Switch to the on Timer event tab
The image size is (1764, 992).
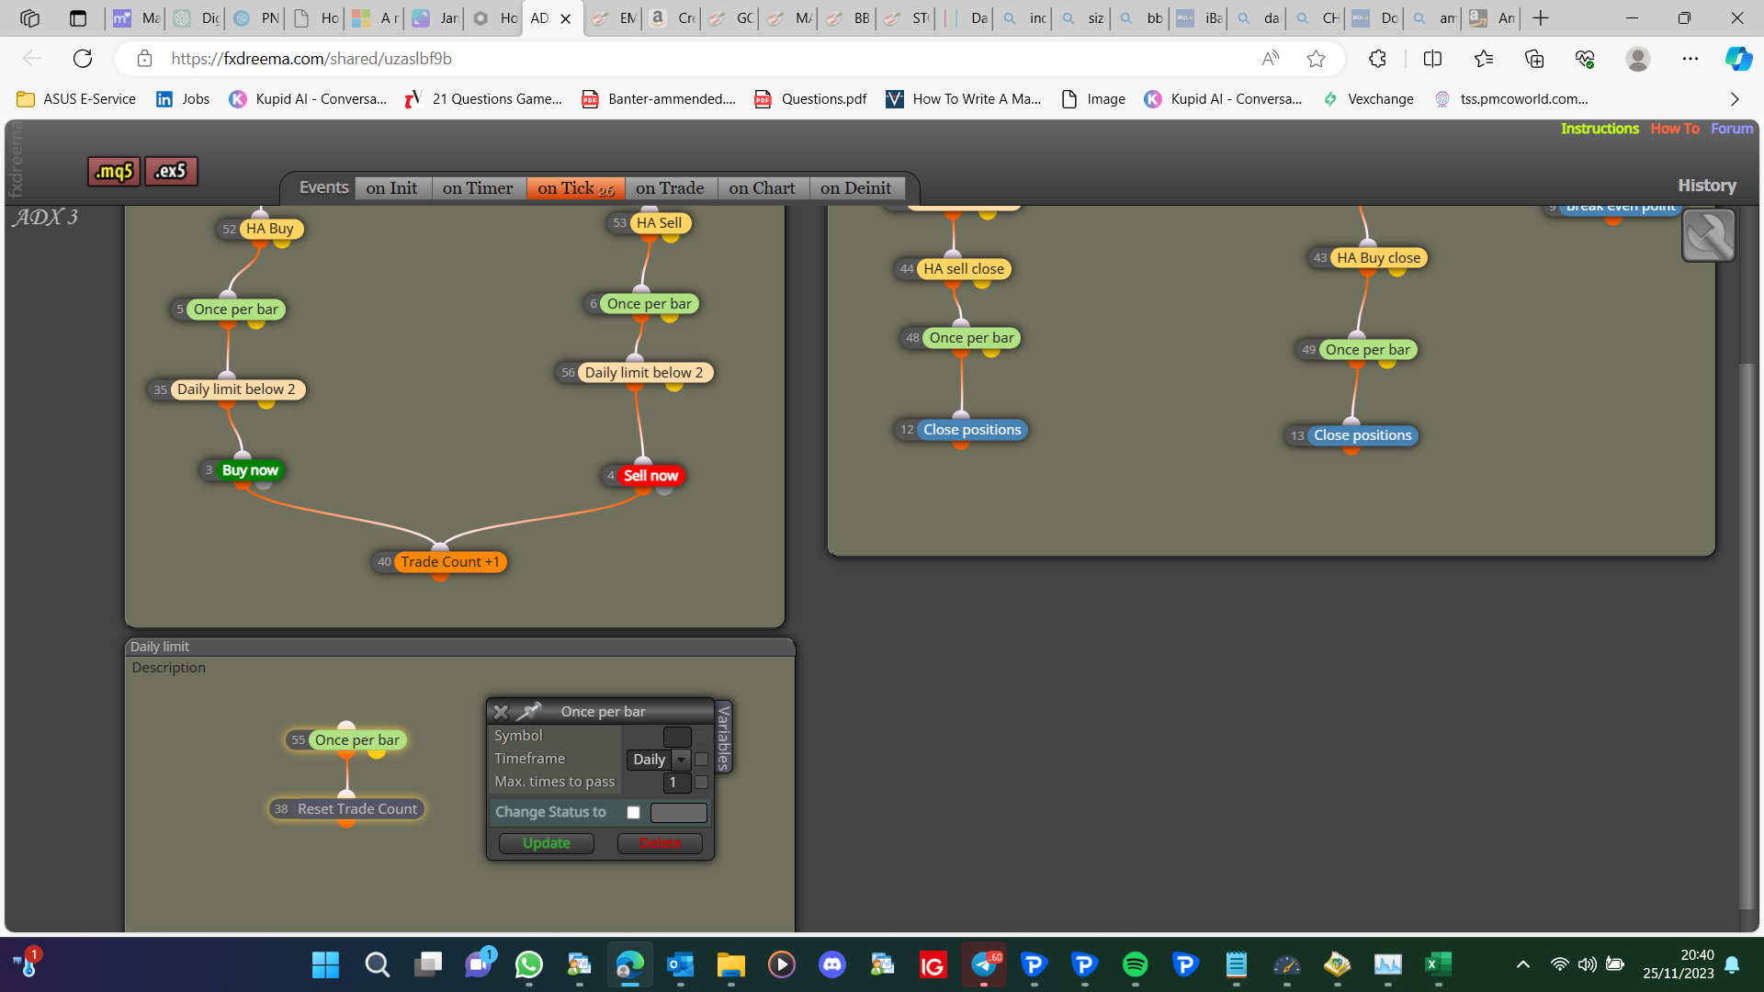pyautogui.click(x=478, y=188)
